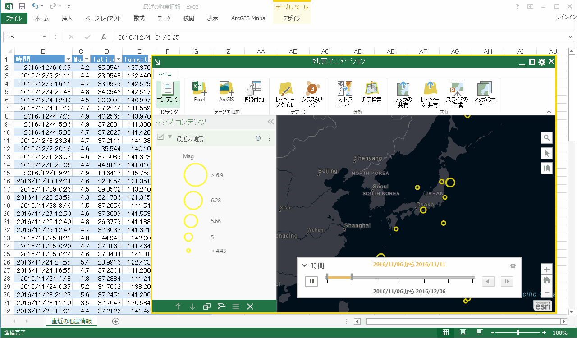Open the デザイン table tools tab
This screenshot has width=577, height=338.
[292, 18]
